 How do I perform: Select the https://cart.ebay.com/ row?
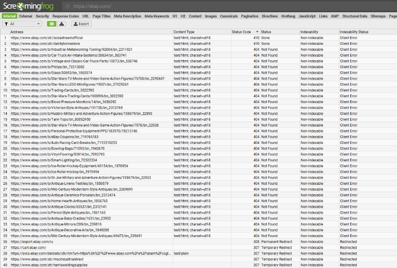[x=28, y=247]
